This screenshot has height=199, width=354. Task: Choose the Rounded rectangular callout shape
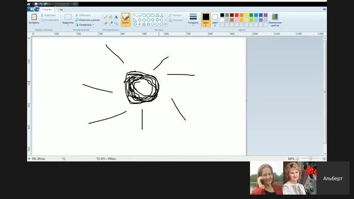153,24
